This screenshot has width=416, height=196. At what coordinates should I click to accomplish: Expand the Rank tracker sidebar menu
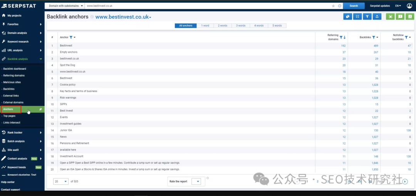(x=40, y=132)
